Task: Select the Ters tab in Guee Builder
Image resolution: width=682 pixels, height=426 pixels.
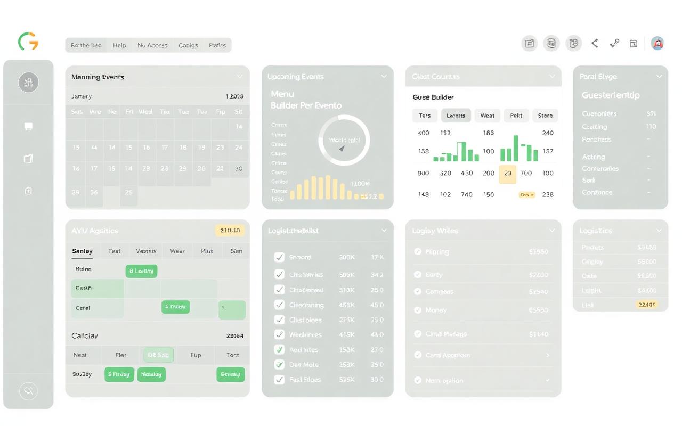Action: (425, 116)
